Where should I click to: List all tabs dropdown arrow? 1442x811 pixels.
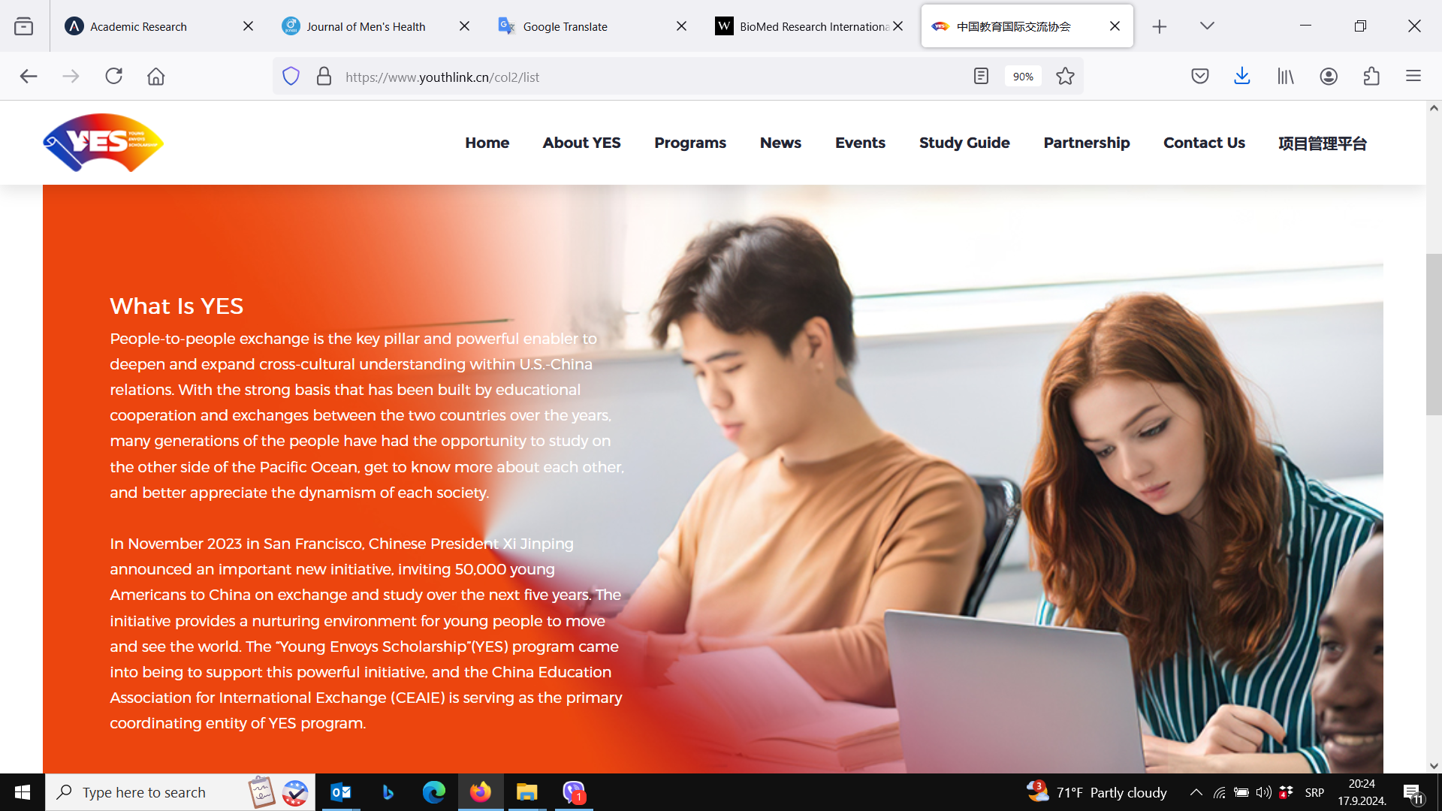point(1207,26)
